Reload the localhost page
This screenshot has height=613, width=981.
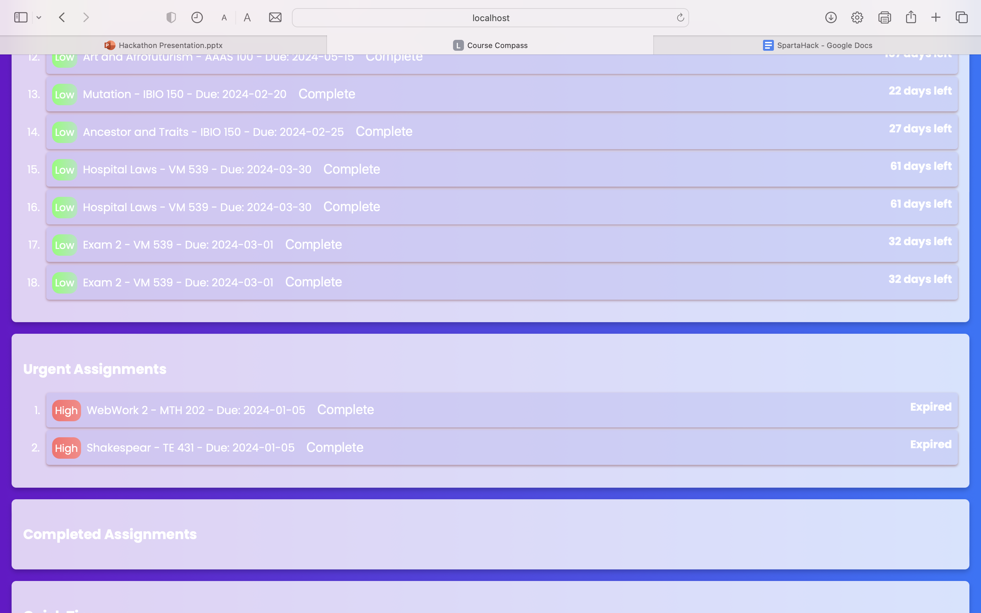coord(680,17)
